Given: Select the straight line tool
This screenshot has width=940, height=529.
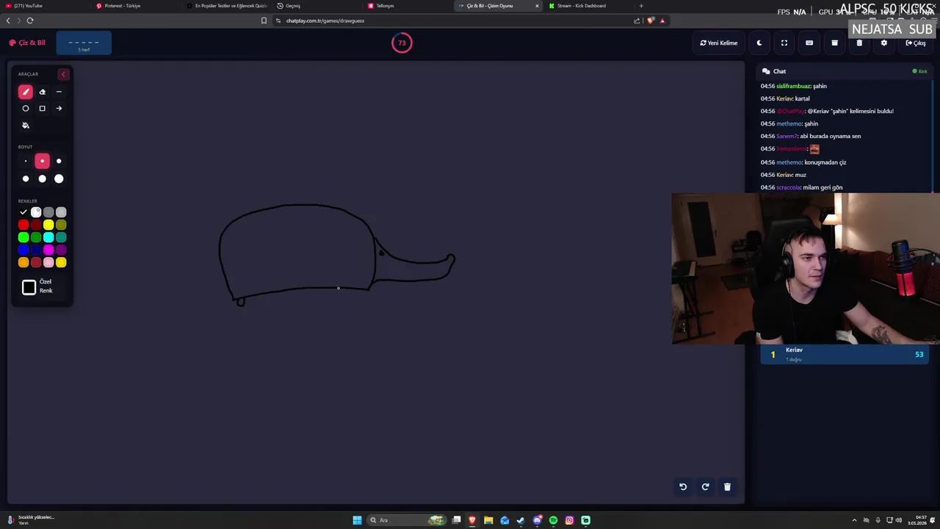Looking at the screenshot, I should [59, 92].
